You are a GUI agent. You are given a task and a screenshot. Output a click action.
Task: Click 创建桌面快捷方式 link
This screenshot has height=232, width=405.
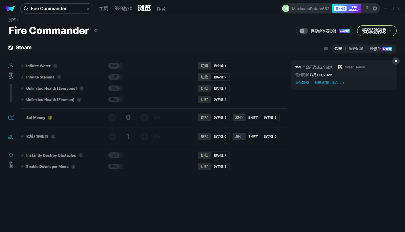tap(329, 83)
